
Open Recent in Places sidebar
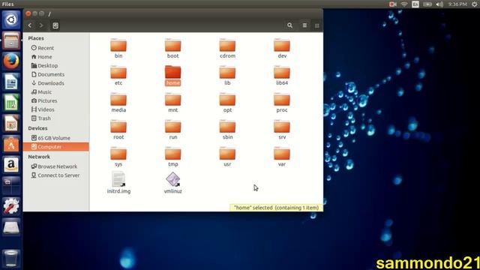click(43, 48)
